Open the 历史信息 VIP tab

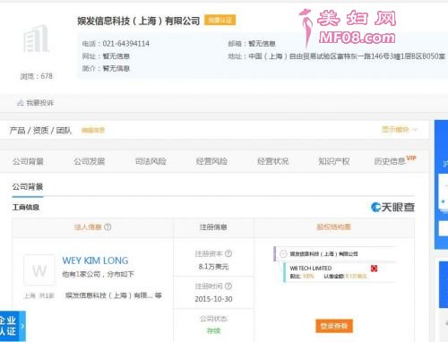tap(395, 160)
